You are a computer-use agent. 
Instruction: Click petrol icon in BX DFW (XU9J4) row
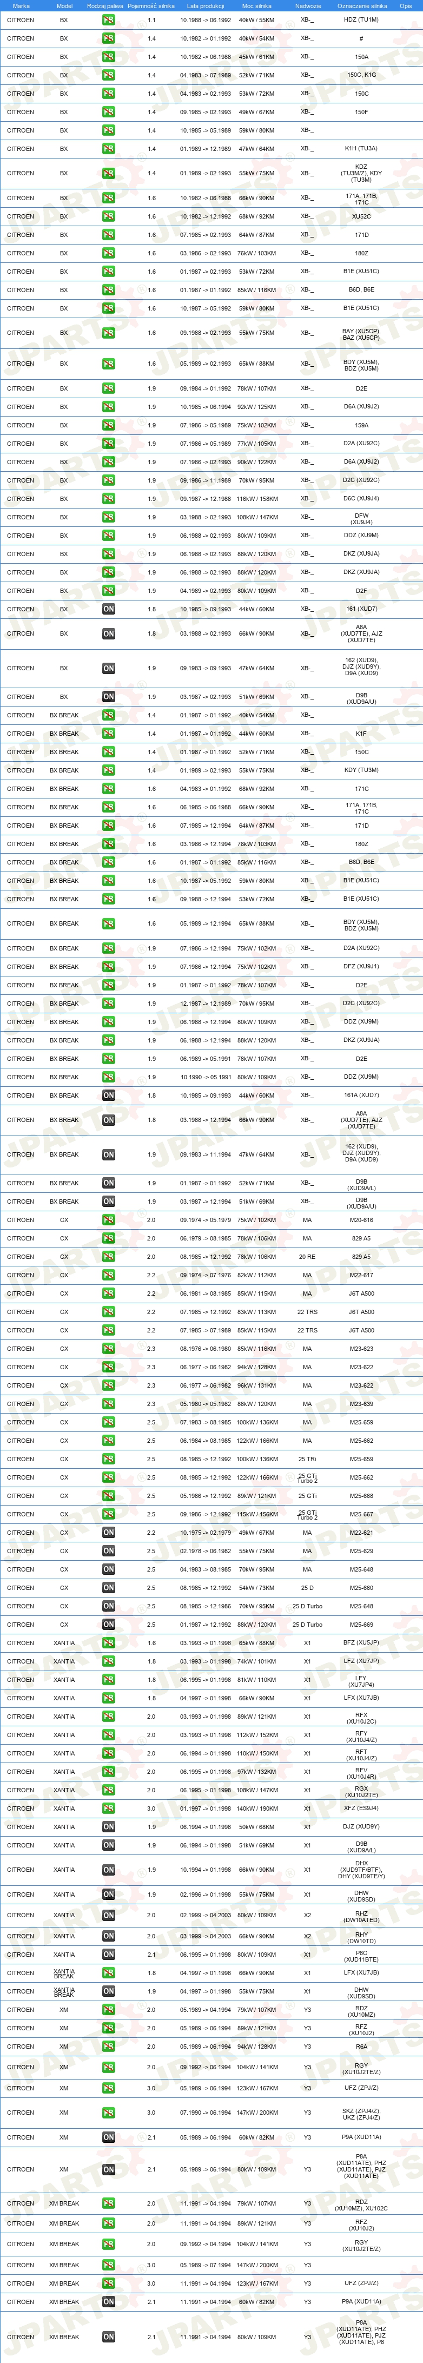108,517
